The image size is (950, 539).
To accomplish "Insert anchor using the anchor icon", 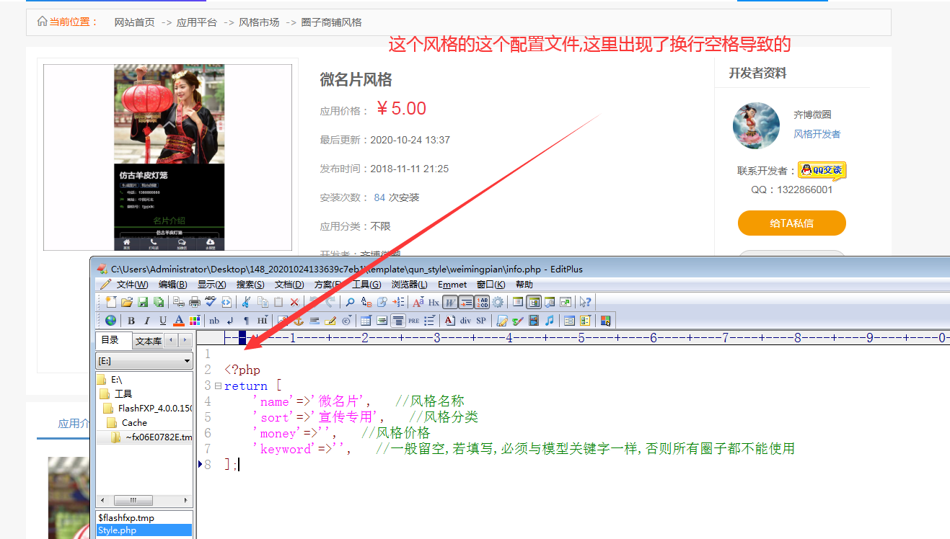I will 298,321.
